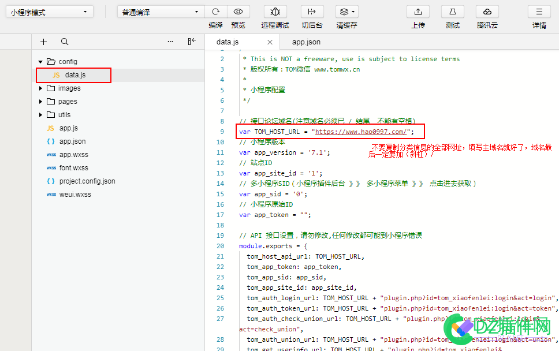Click the test flask icon
The image size is (559, 351).
click(452, 12)
